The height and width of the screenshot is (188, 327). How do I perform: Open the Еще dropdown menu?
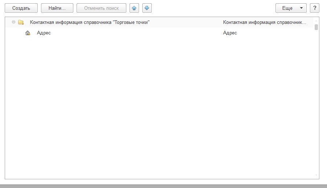(291, 8)
